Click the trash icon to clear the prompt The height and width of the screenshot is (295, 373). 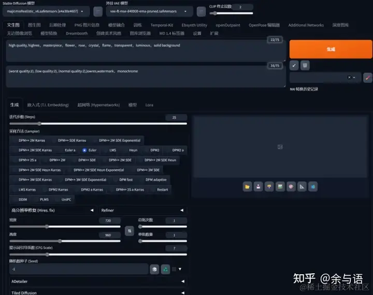[x=305, y=65]
